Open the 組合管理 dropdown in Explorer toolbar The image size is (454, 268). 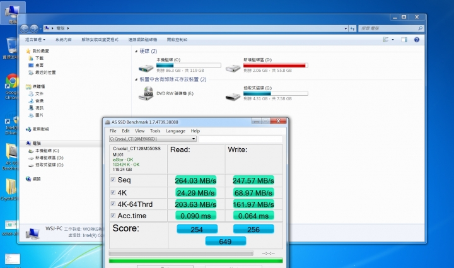click(35, 40)
